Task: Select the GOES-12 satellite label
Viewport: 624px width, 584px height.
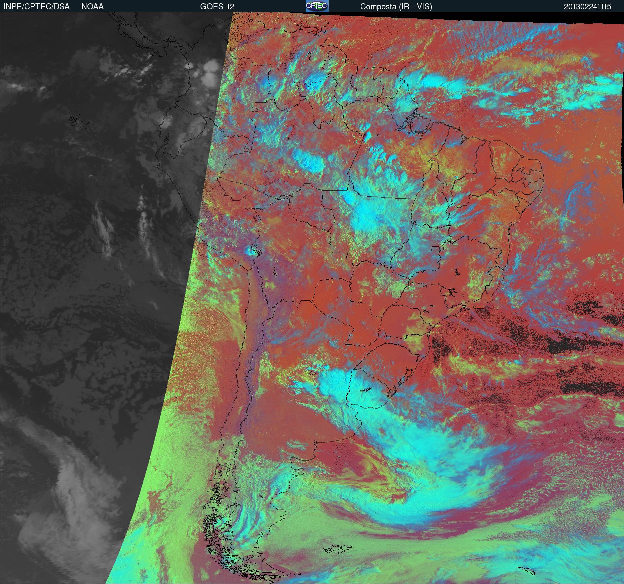Action: coord(217,7)
